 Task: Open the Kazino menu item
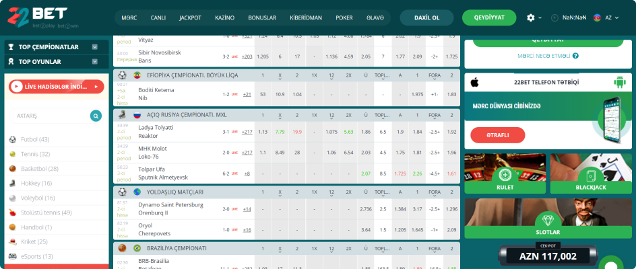click(225, 18)
